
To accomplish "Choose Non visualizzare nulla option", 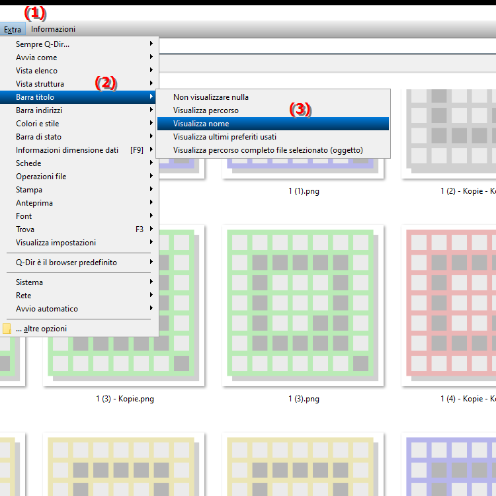I will coord(273,97).
